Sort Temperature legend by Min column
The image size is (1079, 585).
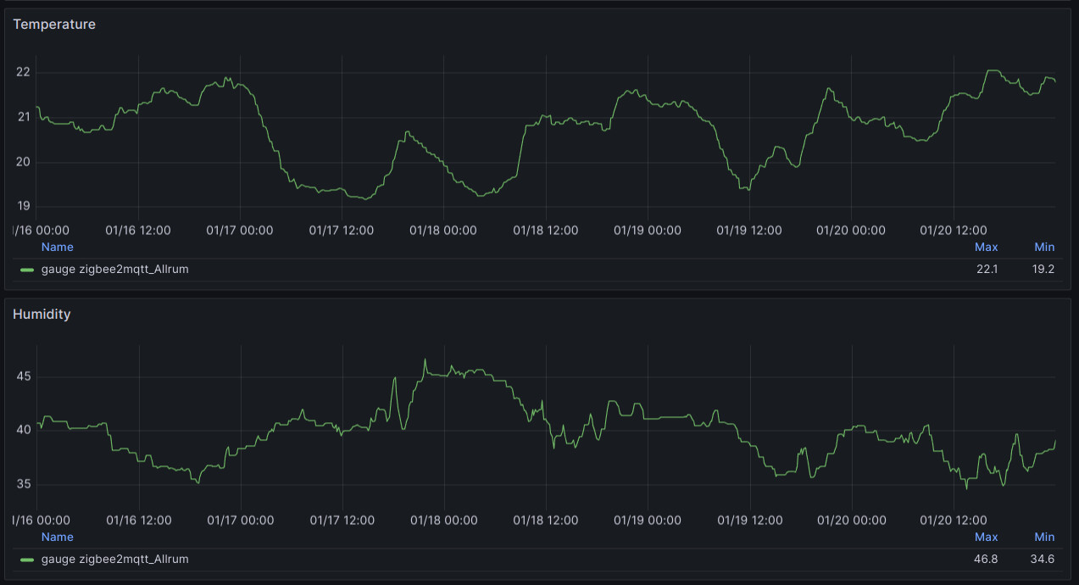(x=1044, y=248)
